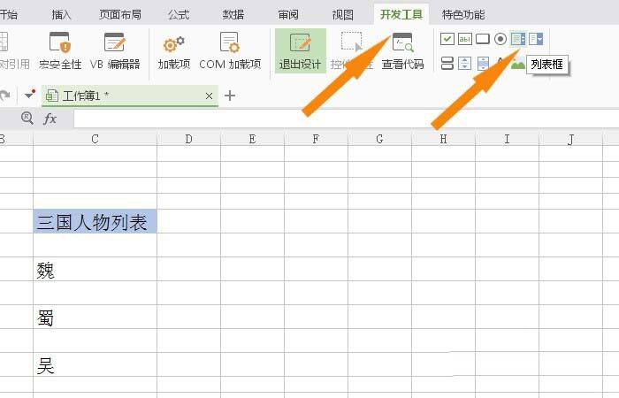This screenshot has width=619, height=398.
Task: Select the cell containing 吴
Action: point(96,364)
